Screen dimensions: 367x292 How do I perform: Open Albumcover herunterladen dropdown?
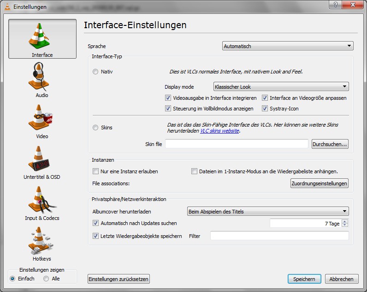267,212
